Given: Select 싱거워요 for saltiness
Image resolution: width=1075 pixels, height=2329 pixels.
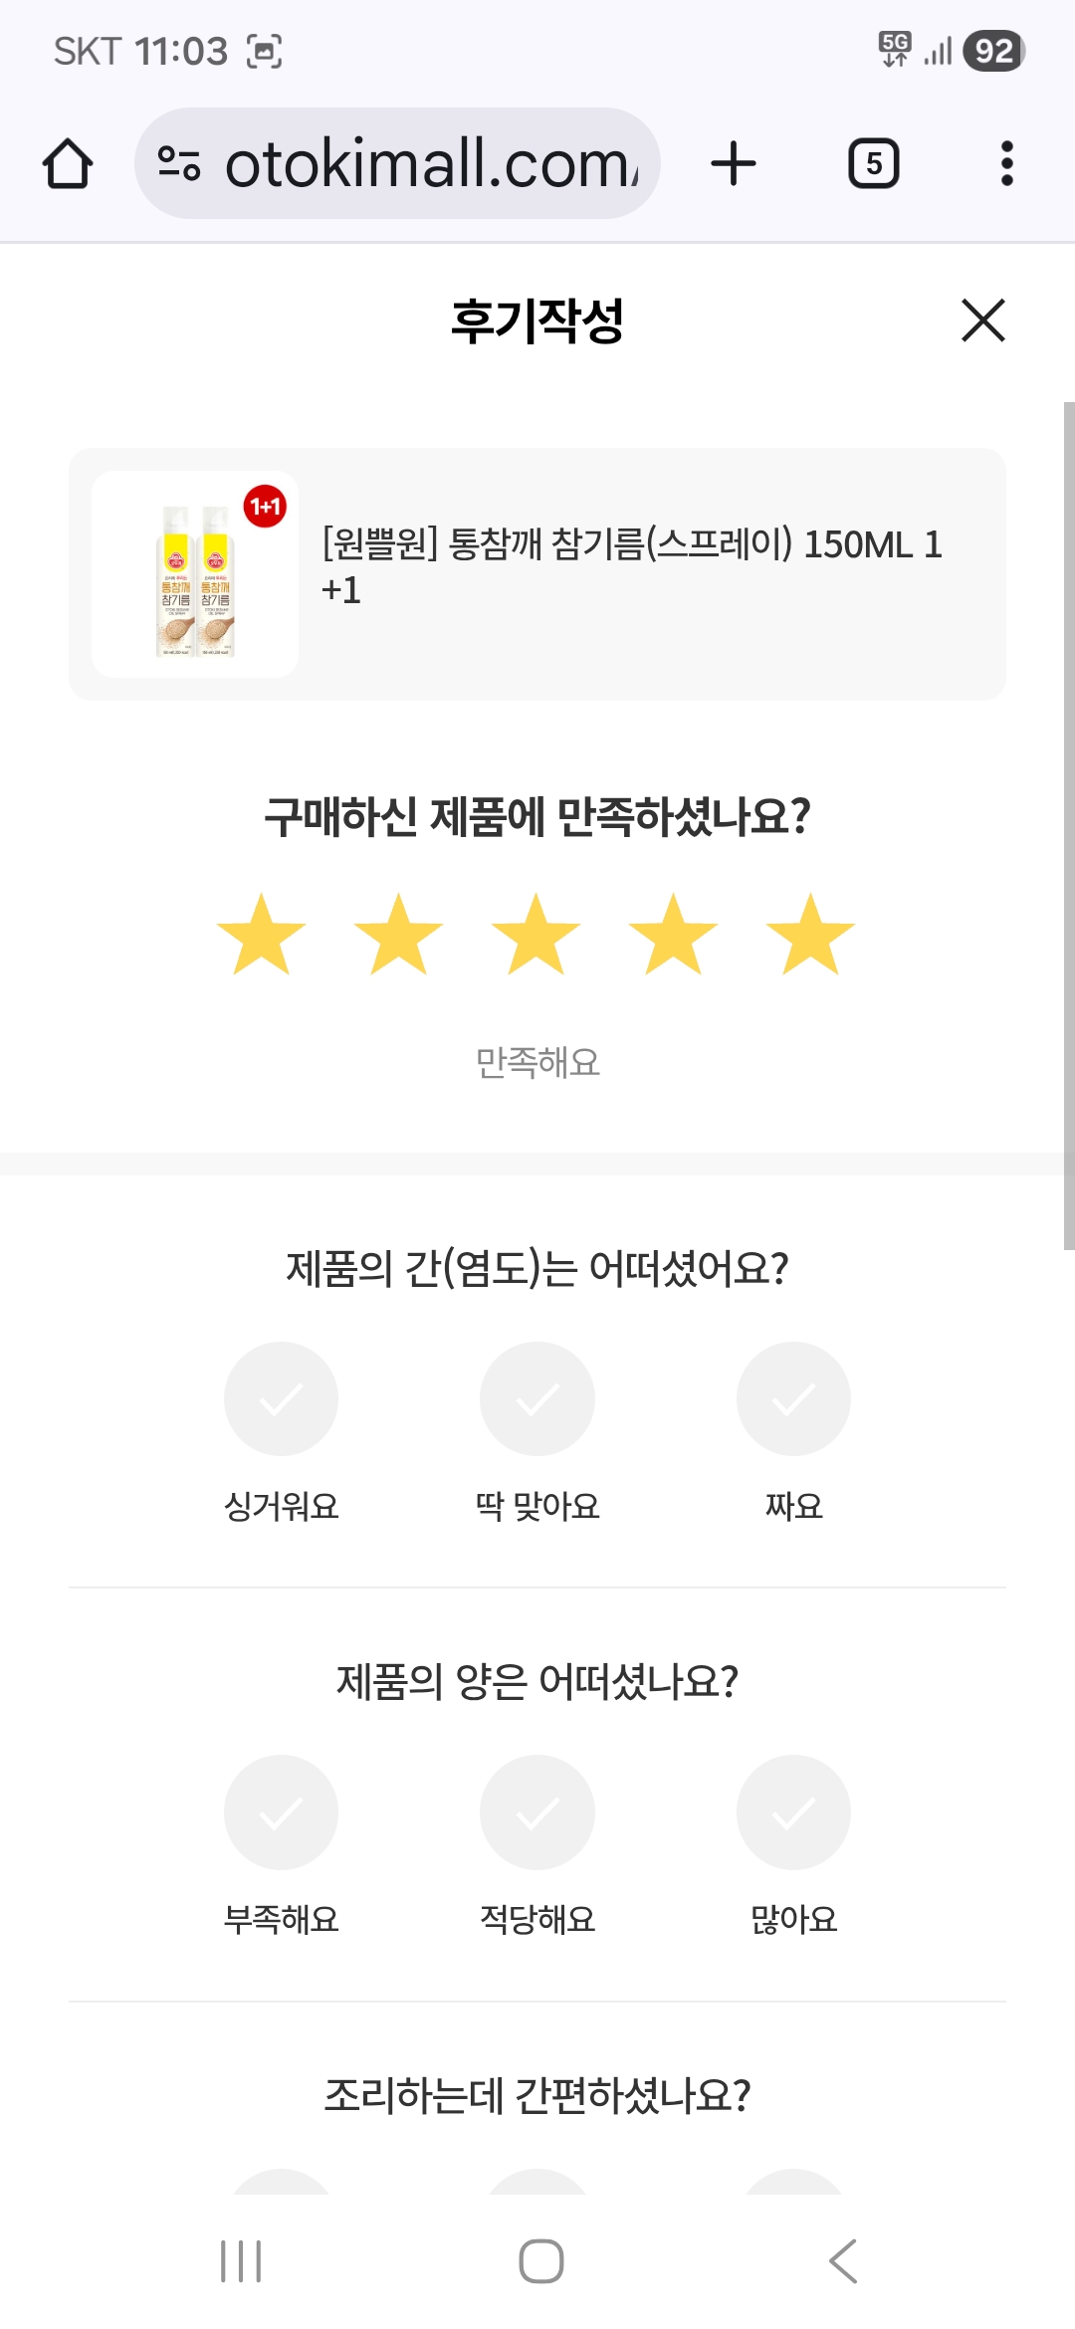Looking at the screenshot, I should [281, 1399].
